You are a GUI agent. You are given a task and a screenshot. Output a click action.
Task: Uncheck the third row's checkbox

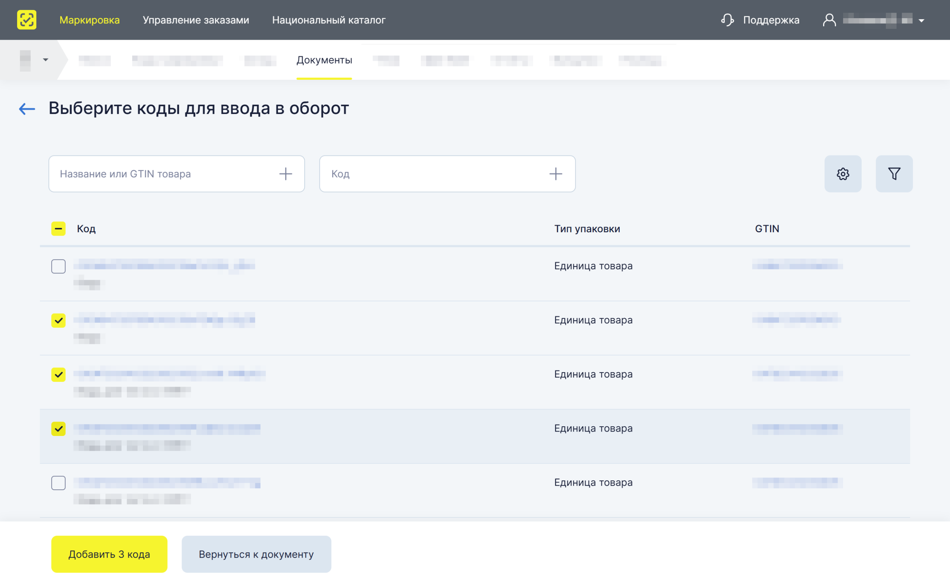click(58, 375)
